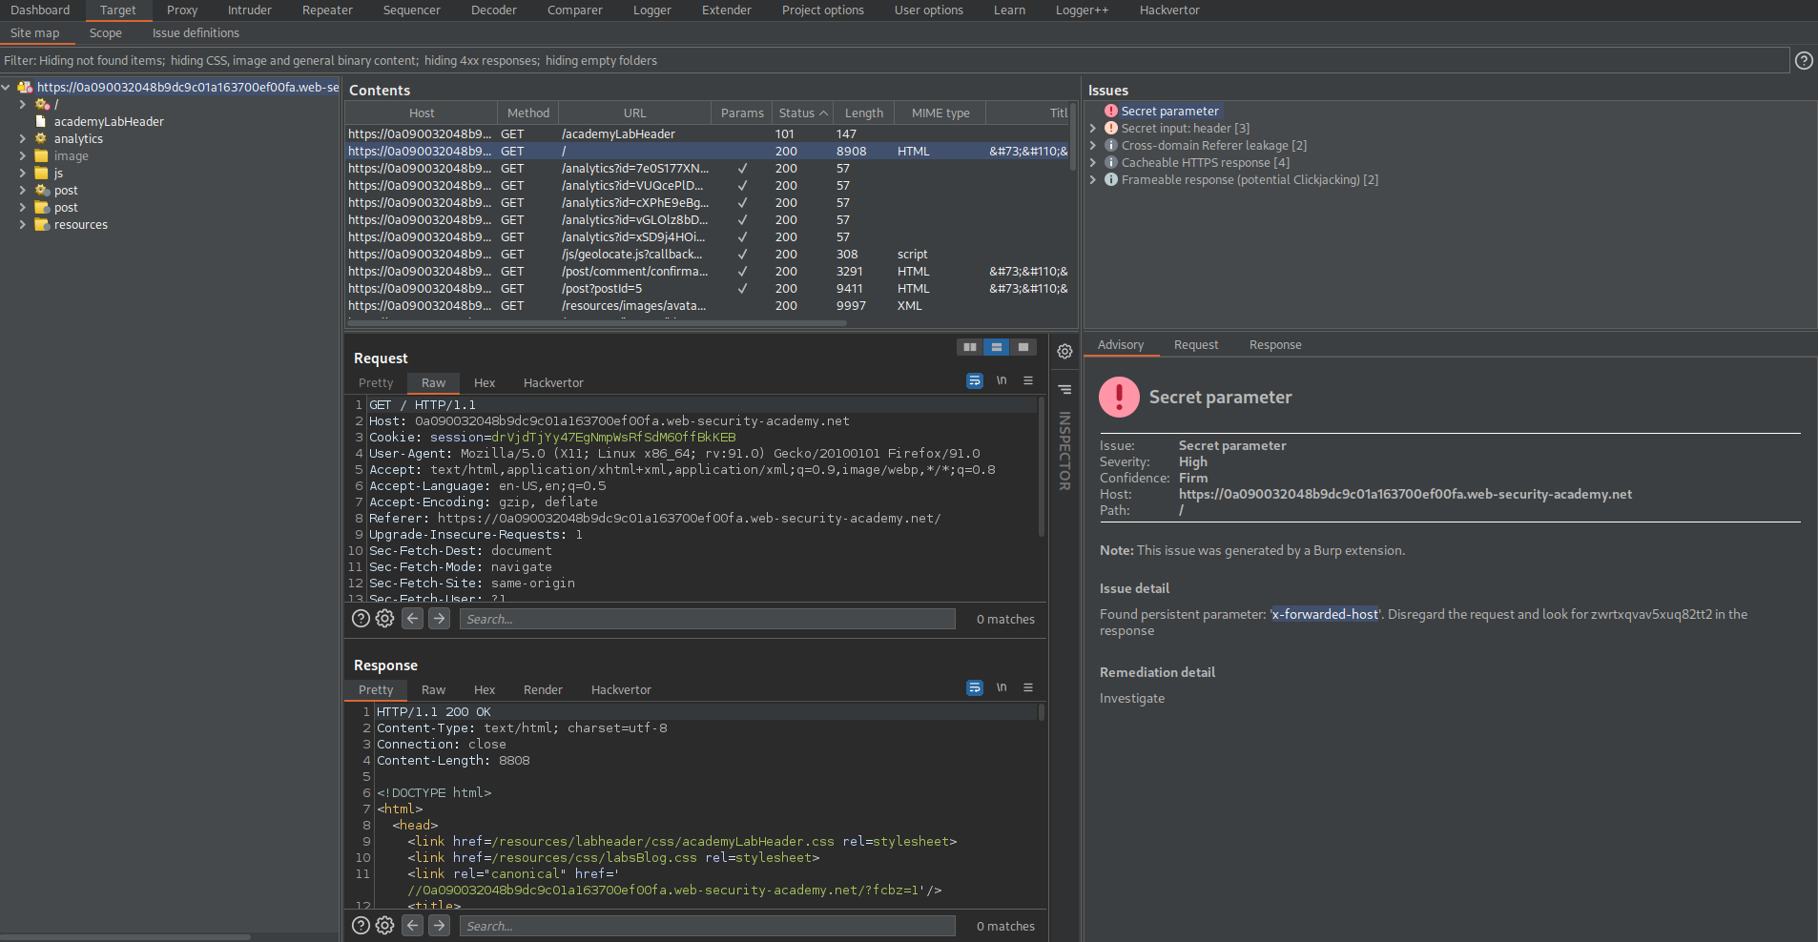
Task: Go to next match in Response search
Action: 439,926
